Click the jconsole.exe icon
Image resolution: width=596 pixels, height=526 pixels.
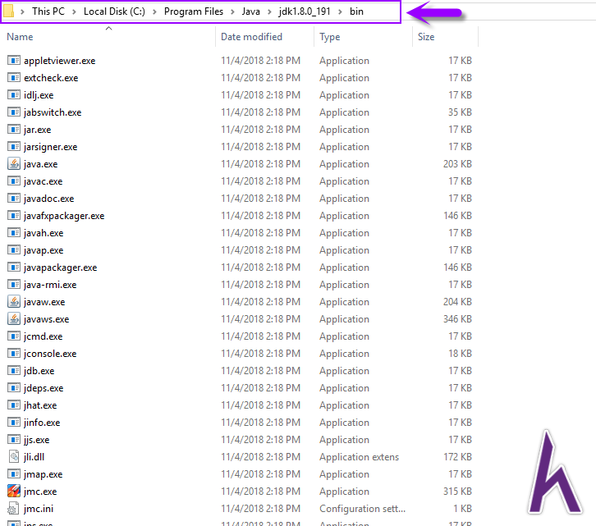pyautogui.click(x=14, y=353)
